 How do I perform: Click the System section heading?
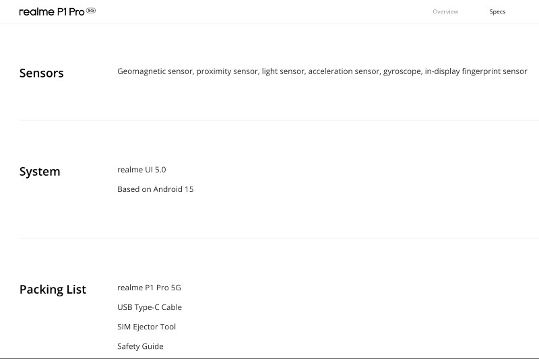pyautogui.click(x=40, y=171)
